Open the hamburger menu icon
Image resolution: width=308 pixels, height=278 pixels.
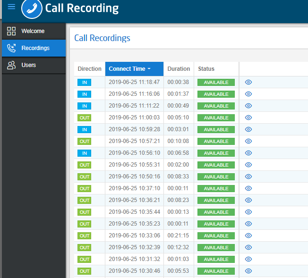[x=11, y=7]
